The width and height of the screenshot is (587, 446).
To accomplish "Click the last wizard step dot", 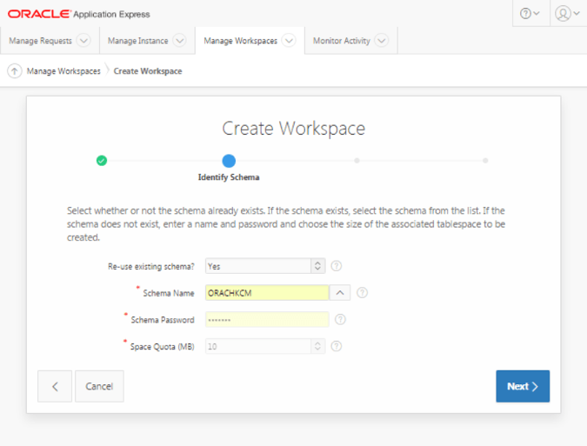I will coord(485,161).
